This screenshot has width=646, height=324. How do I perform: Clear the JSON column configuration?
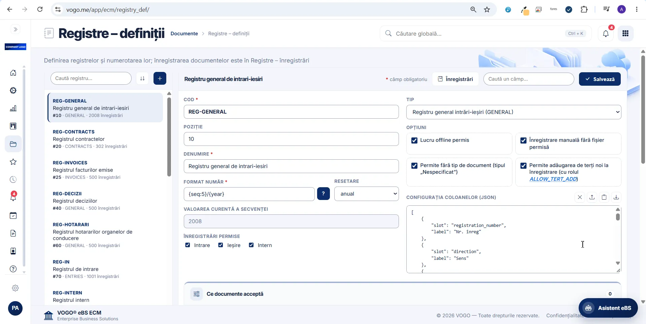(580, 197)
